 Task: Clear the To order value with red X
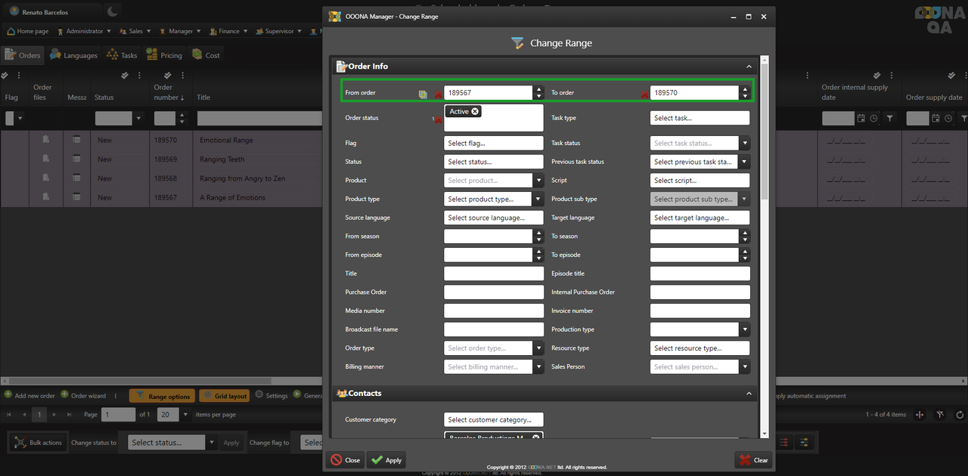[644, 94]
